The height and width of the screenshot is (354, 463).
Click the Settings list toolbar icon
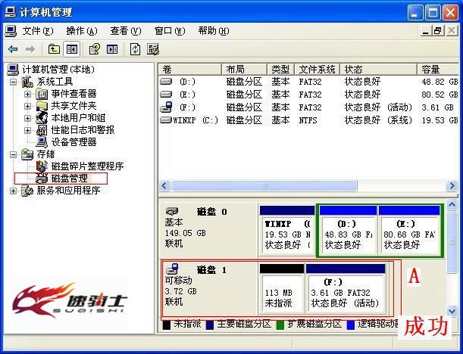[x=153, y=49]
